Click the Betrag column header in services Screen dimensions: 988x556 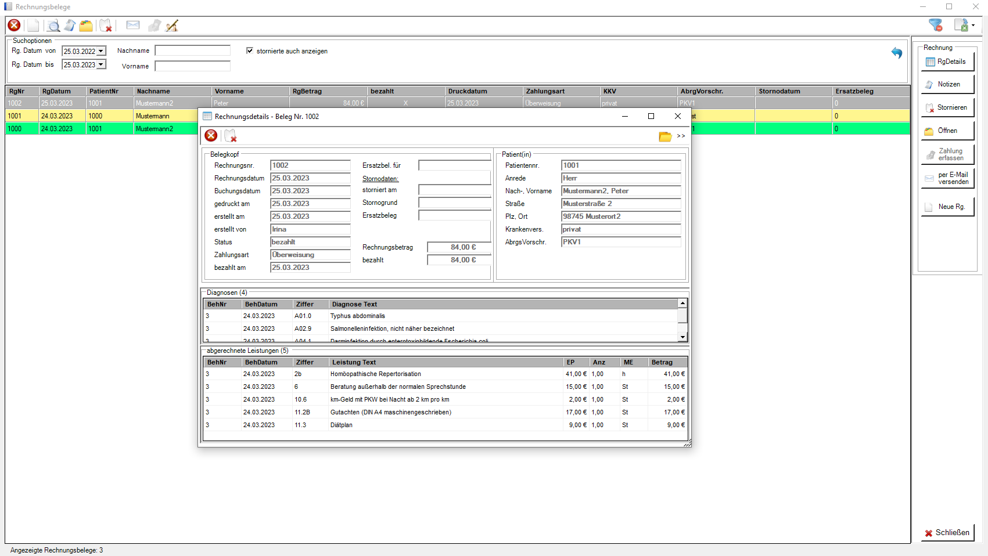pos(667,362)
